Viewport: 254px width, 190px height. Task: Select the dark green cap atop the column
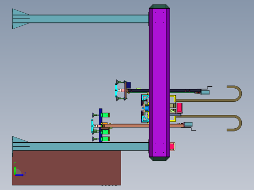point(159,6)
